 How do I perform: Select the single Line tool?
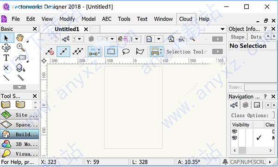pos(6,78)
